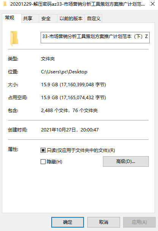
Task: Click the folder icon in title bar
Action: coord(5,4)
